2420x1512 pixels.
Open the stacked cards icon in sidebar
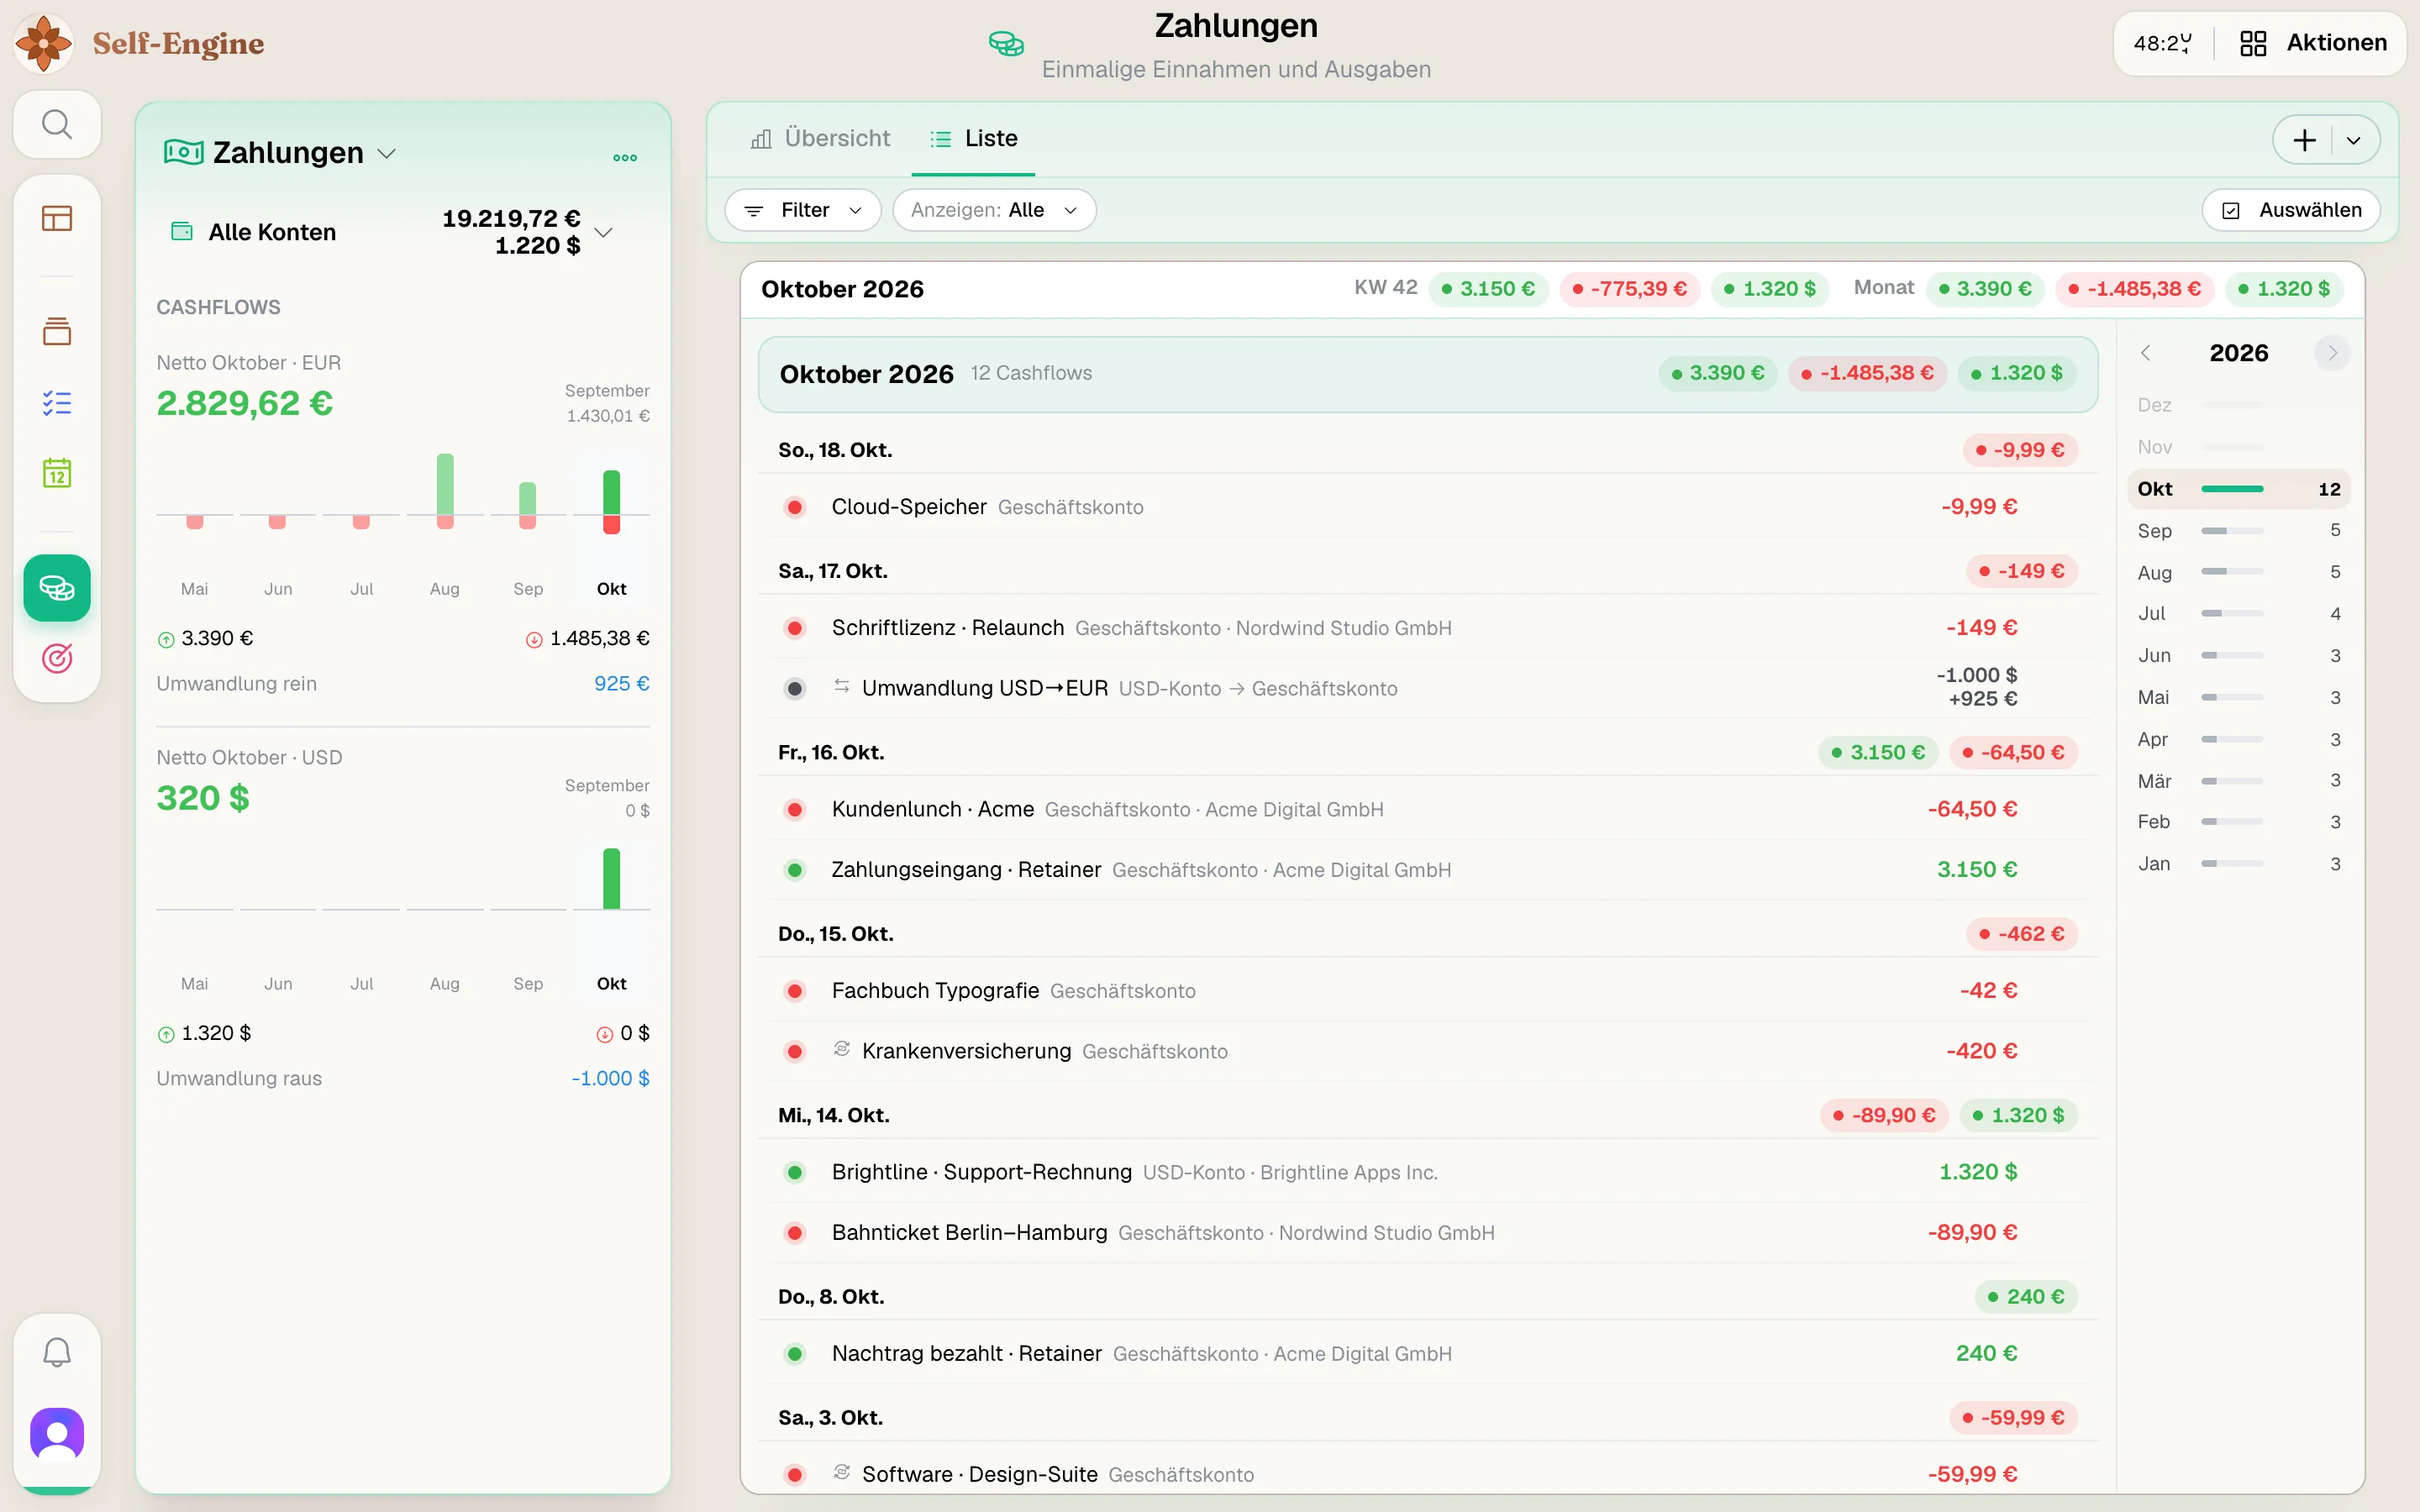(x=57, y=331)
